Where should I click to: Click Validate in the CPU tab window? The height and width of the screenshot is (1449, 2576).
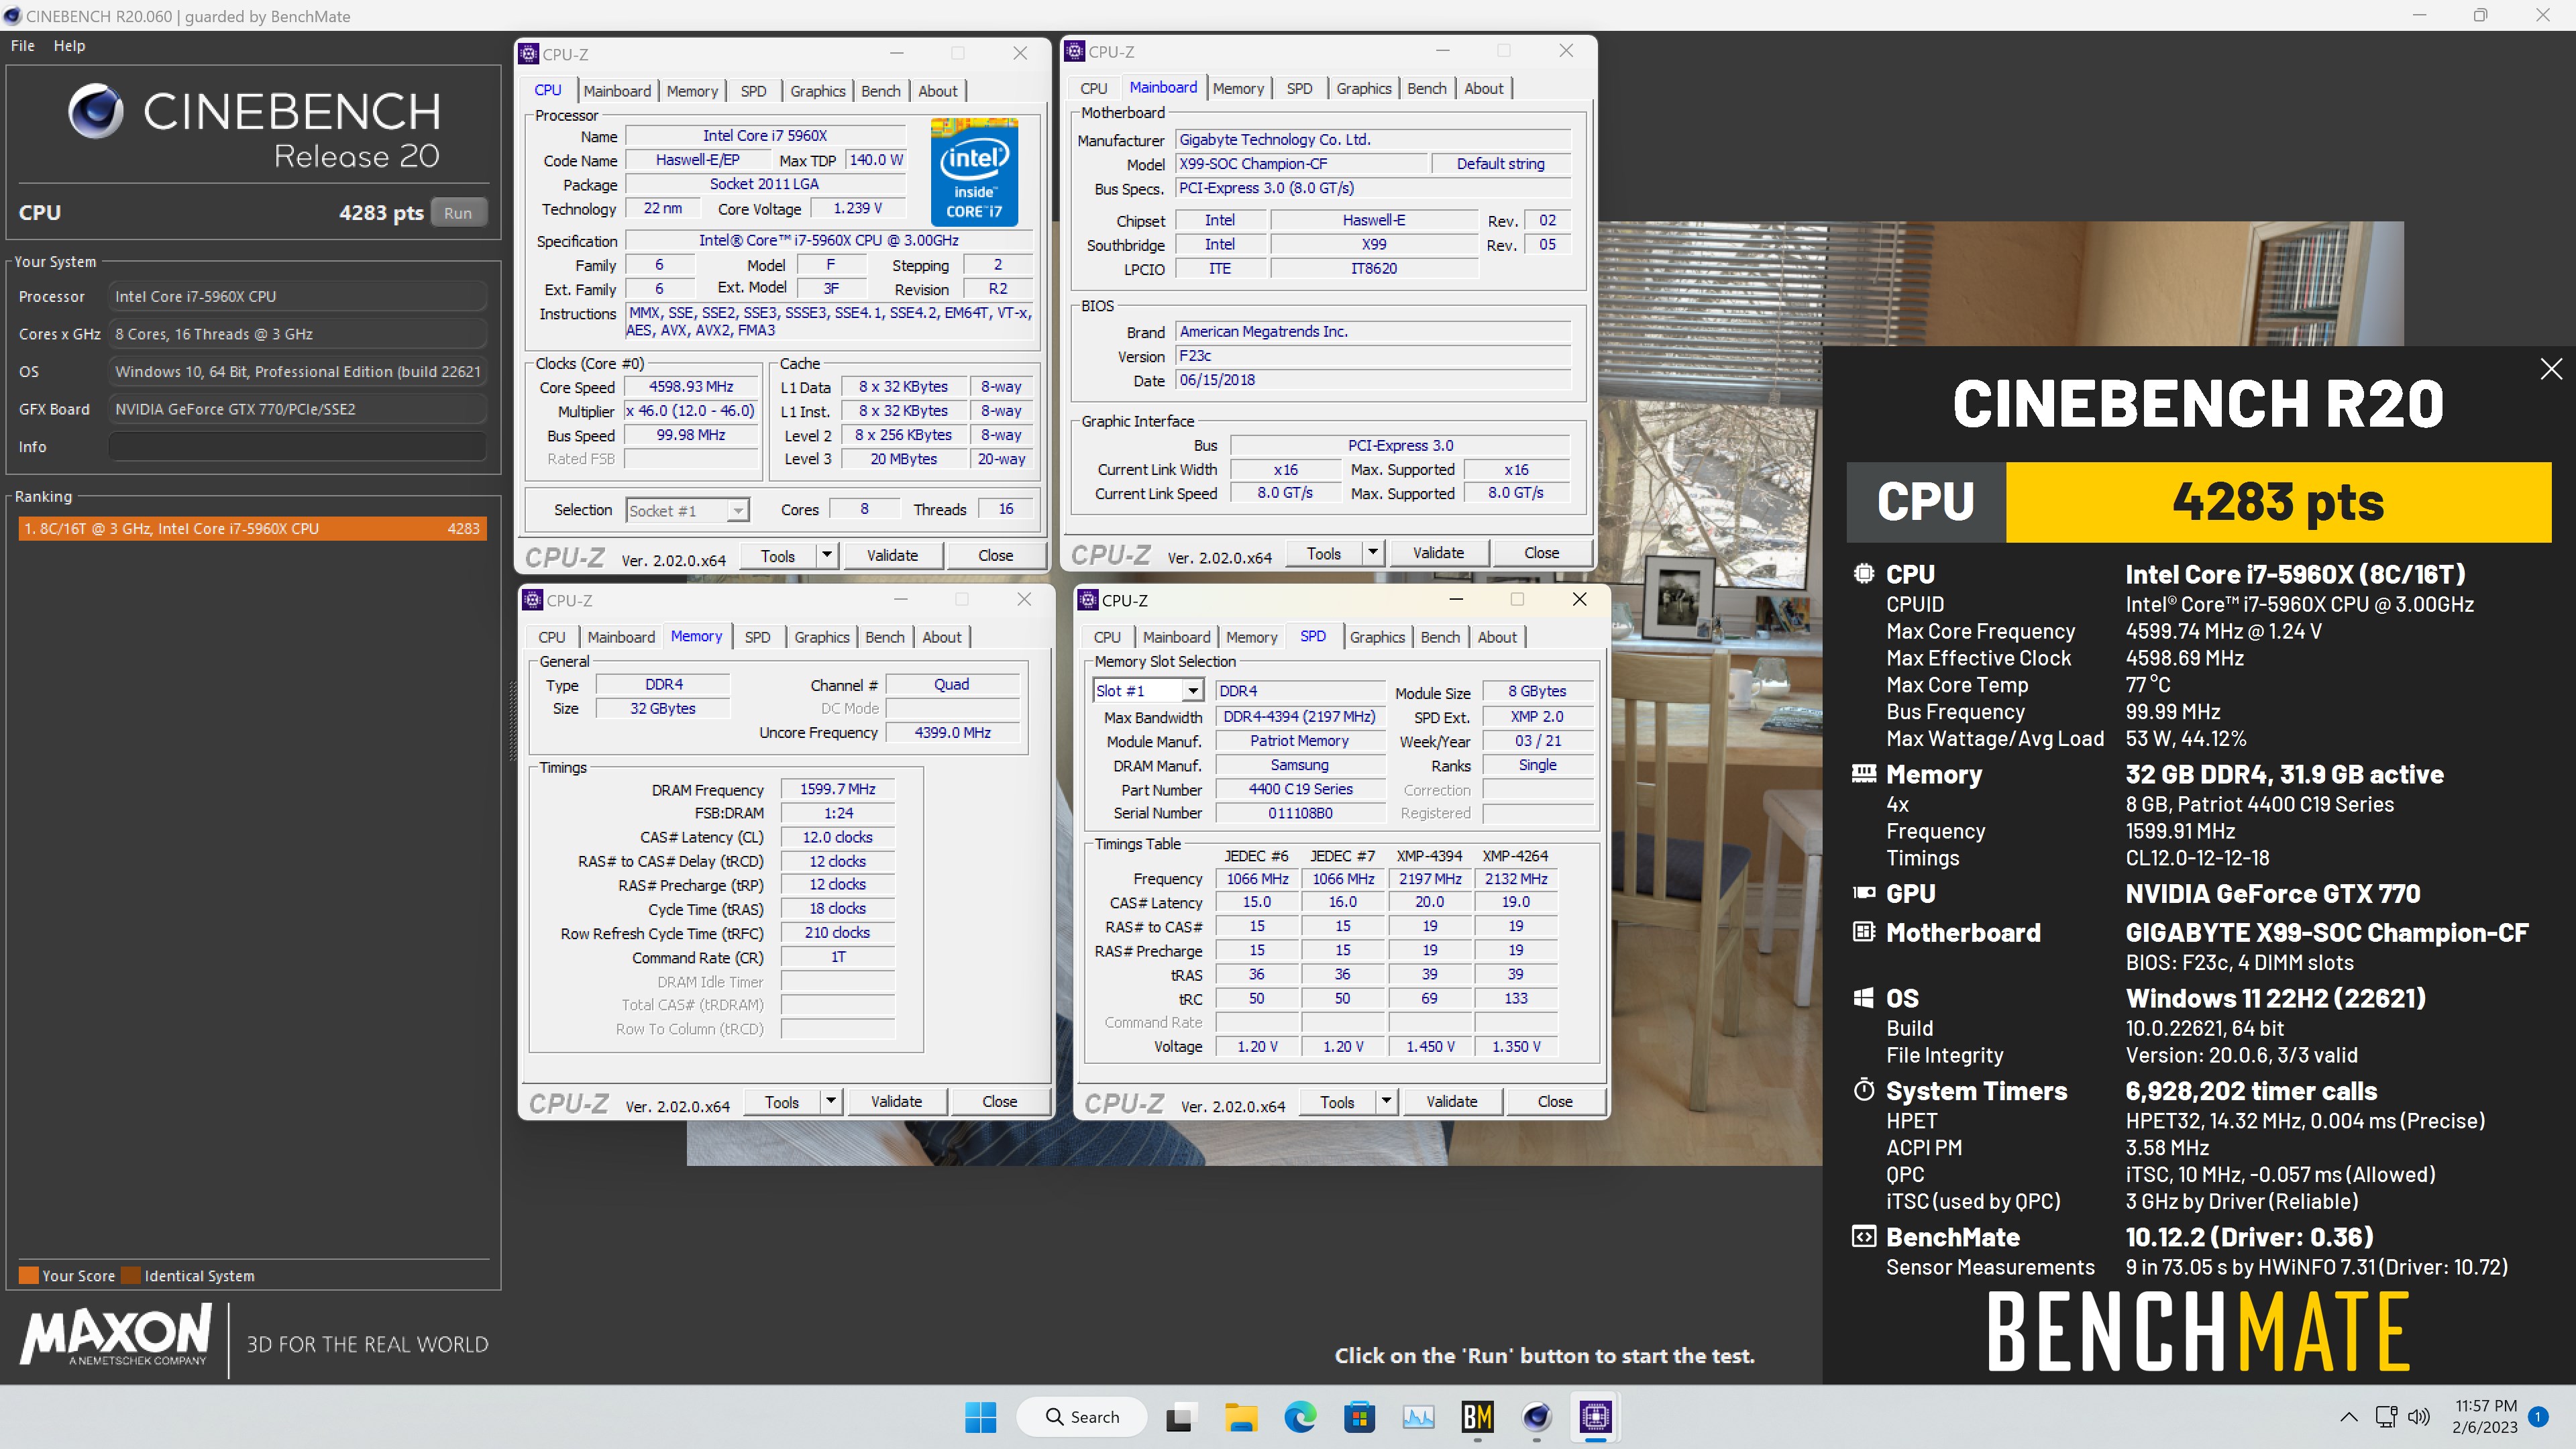click(x=892, y=555)
